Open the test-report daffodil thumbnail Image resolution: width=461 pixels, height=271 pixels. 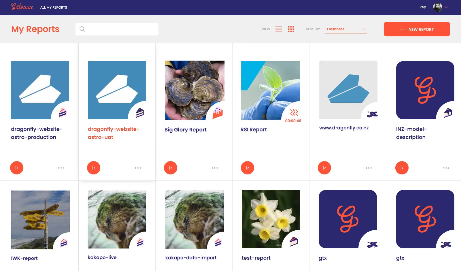pos(271,219)
